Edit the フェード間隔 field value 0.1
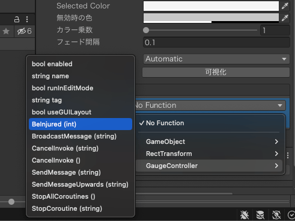Screen dimensions: 295x221 216,42
